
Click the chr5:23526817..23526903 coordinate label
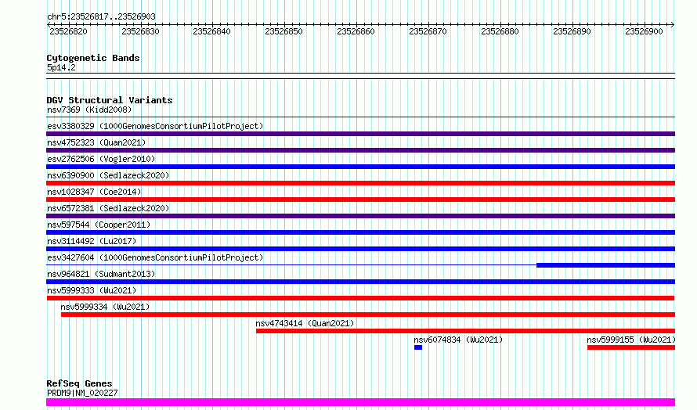pos(101,16)
